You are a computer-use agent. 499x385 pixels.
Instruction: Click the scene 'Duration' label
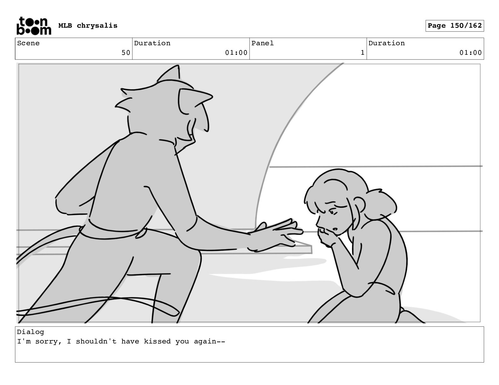tap(152, 43)
